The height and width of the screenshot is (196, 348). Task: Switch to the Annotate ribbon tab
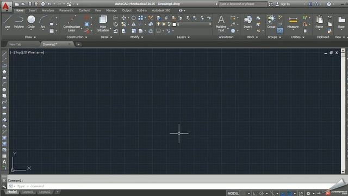pos(48,10)
